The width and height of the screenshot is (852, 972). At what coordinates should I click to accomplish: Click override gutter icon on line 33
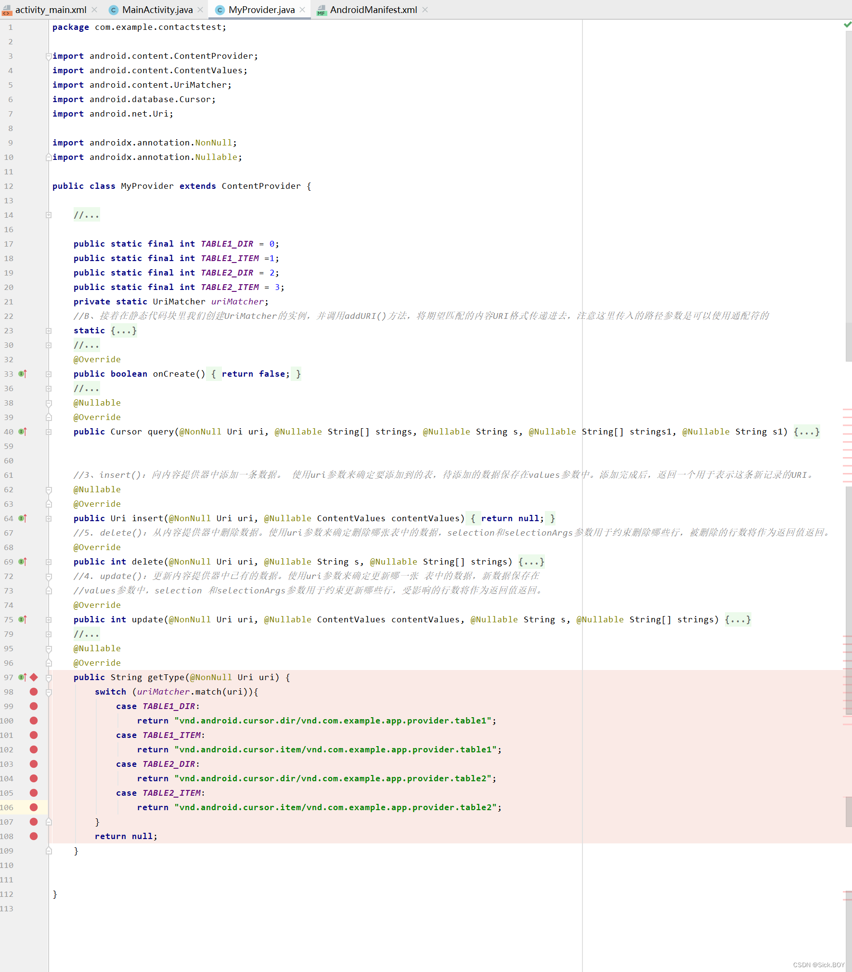[22, 374]
